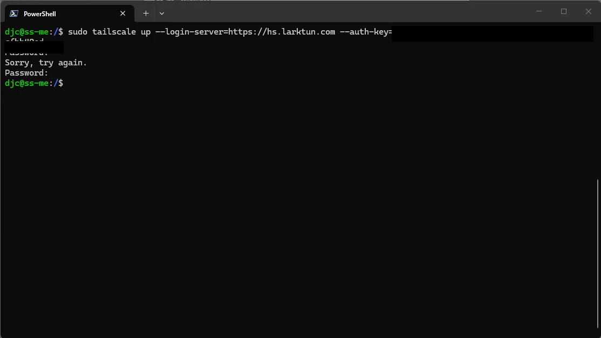
Task: Minimize the terminal window
Action: pyautogui.click(x=539, y=11)
